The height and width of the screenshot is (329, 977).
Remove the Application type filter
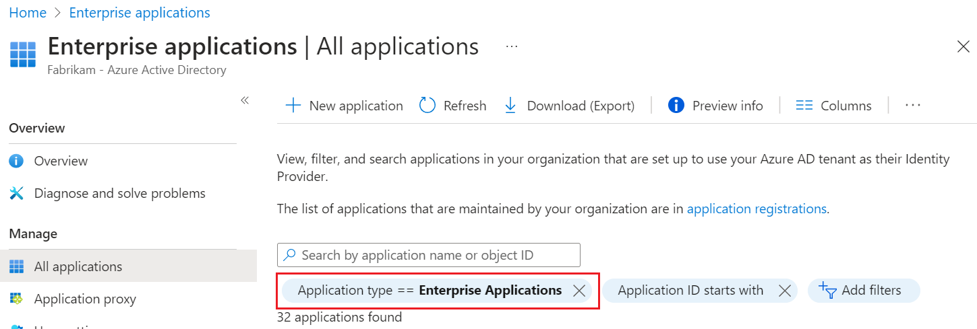coord(579,291)
